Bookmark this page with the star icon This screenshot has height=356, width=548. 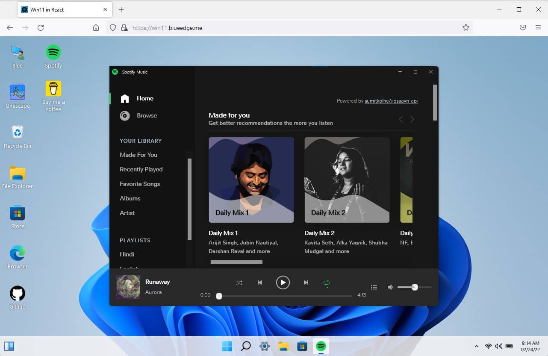coord(466,27)
